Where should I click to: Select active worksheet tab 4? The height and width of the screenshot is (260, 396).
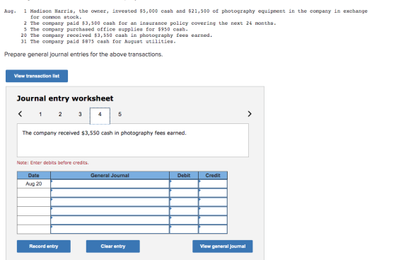(x=100, y=115)
